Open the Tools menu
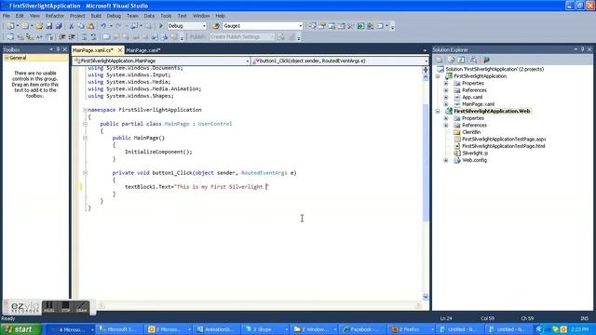 click(x=166, y=16)
